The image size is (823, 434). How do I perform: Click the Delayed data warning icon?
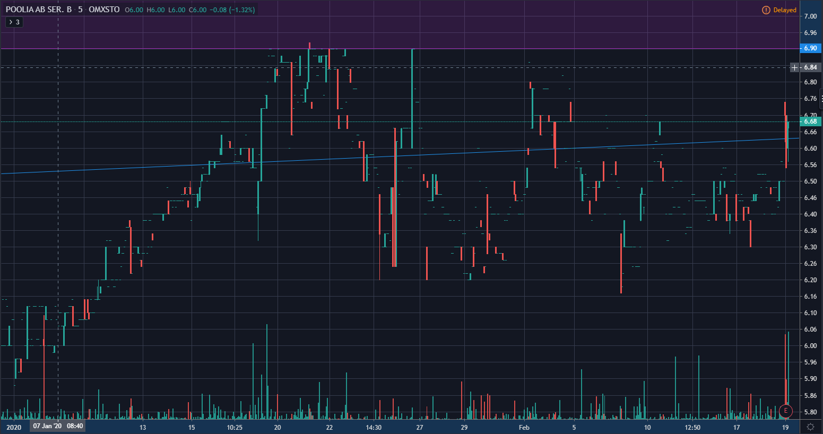point(766,10)
